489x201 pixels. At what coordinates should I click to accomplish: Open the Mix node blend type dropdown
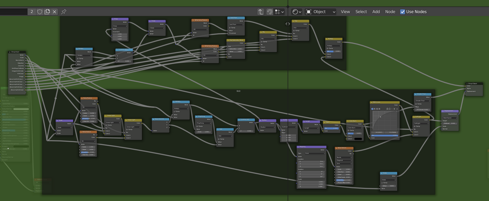tap(268, 38)
